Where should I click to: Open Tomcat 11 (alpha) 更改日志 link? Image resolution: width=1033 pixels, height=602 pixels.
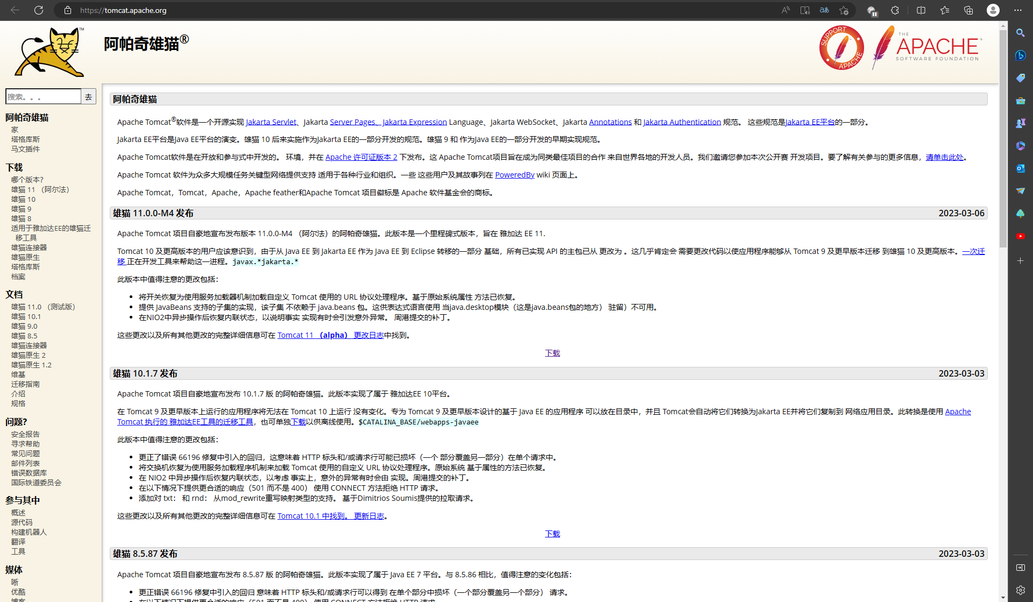click(x=330, y=335)
